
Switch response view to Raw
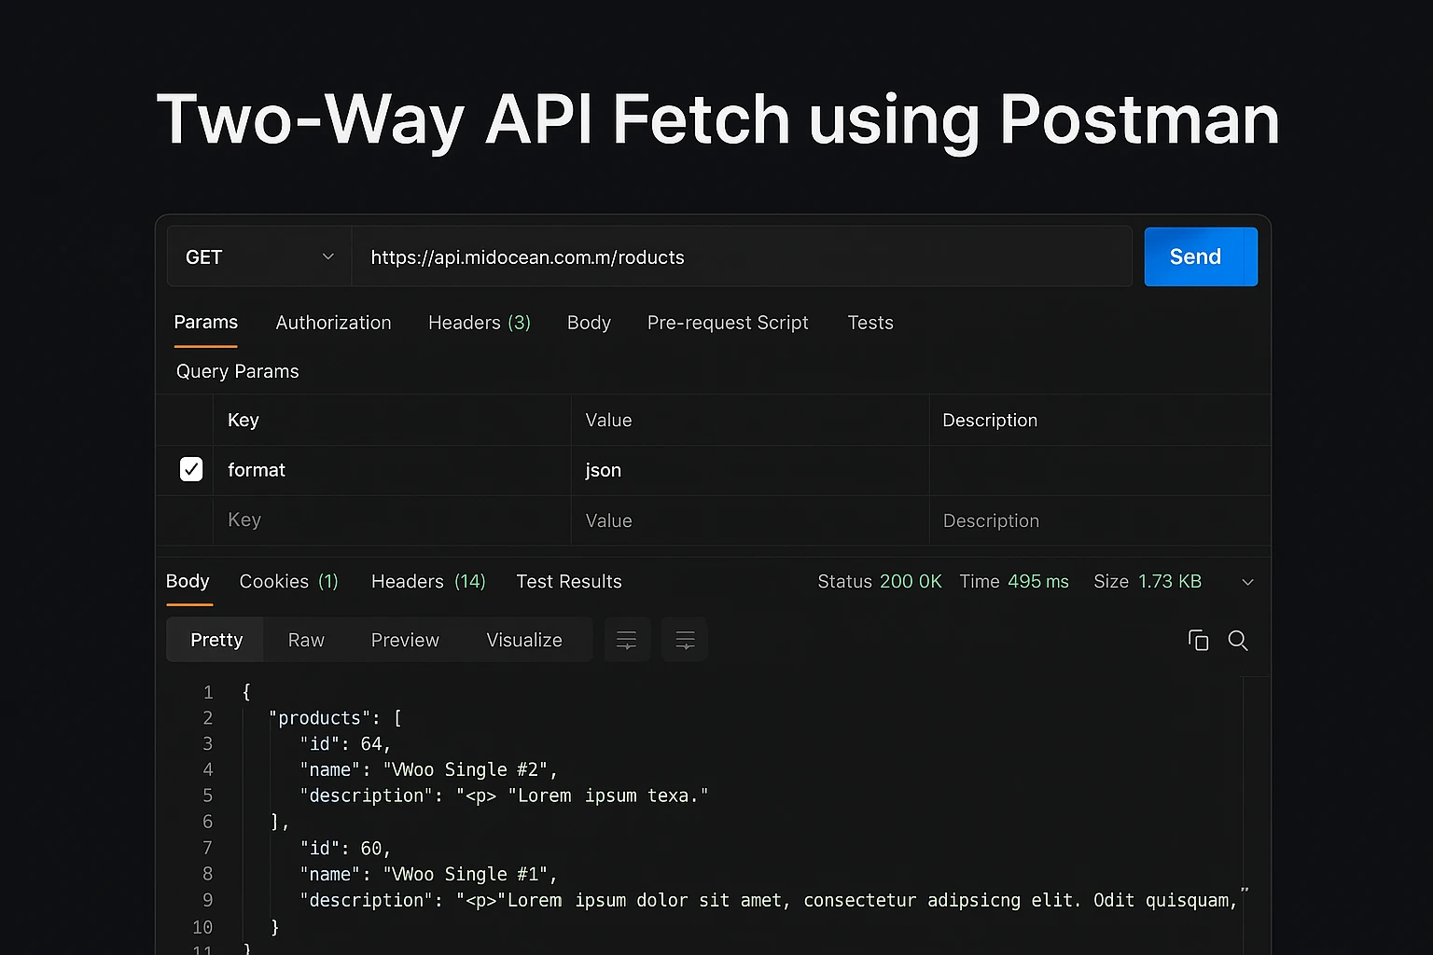click(x=306, y=641)
